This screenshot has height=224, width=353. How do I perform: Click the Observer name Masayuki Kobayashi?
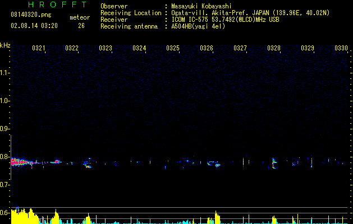201,6
